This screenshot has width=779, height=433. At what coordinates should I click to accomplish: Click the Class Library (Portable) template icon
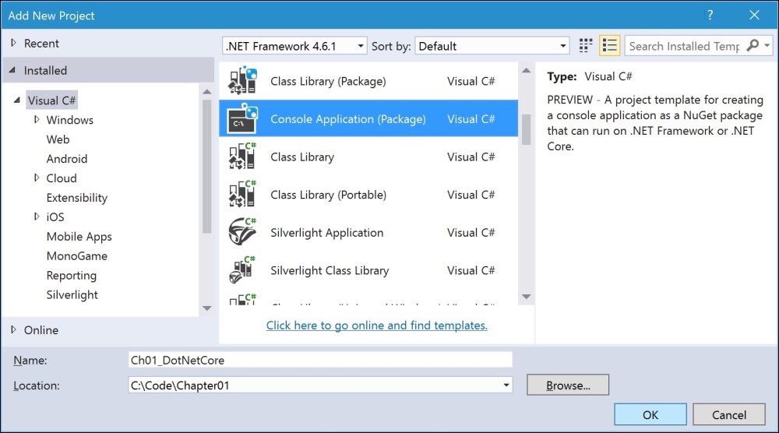[x=242, y=194]
